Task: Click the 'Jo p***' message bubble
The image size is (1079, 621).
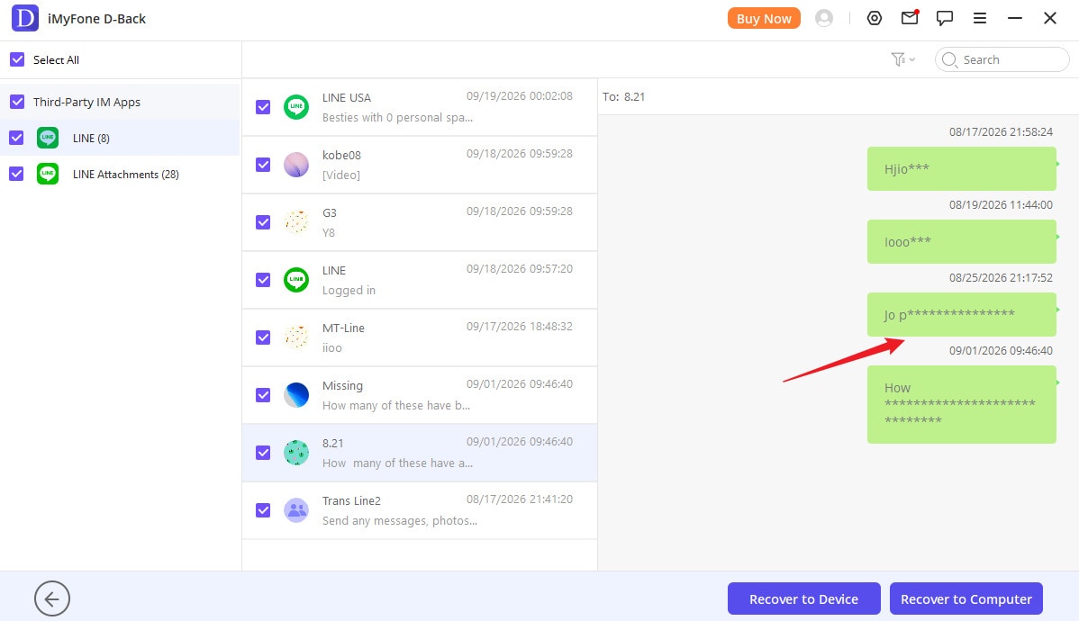Action: (961, 314)
